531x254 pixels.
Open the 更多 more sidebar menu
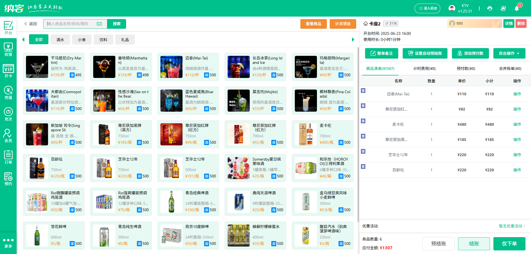[8, 243]
